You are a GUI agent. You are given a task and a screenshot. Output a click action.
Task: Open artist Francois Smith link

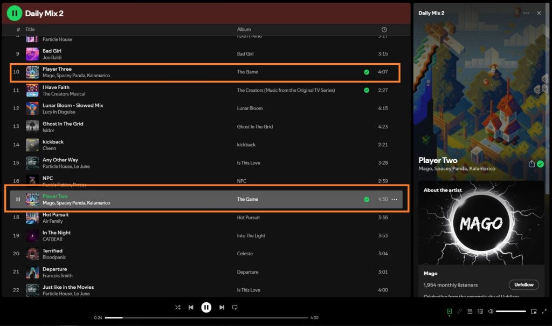pos(57,276)
